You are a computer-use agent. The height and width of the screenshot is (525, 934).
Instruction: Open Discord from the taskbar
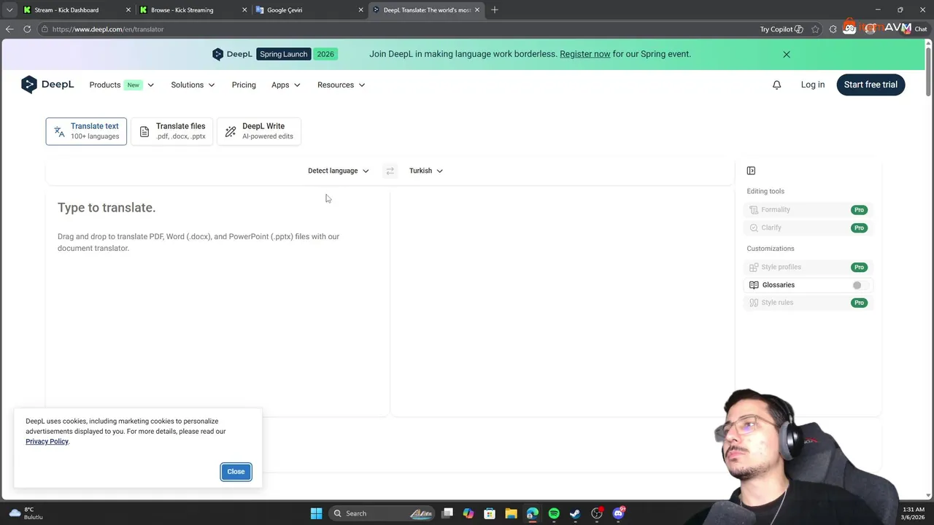(619, 513)
